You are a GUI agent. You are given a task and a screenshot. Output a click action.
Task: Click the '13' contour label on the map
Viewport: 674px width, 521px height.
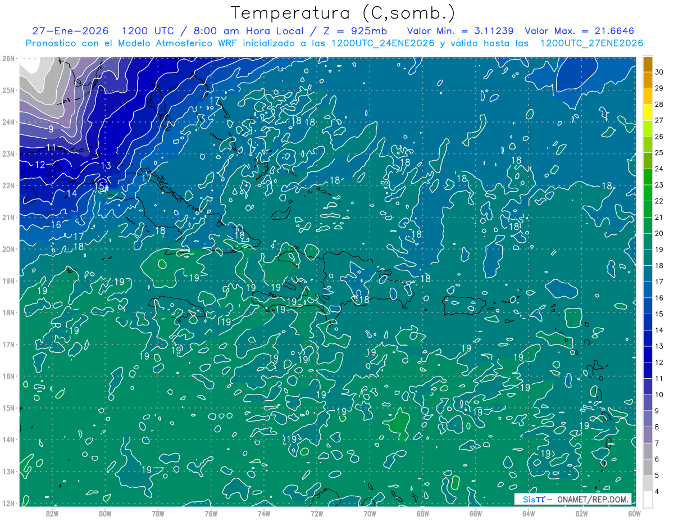coord(106,166)
